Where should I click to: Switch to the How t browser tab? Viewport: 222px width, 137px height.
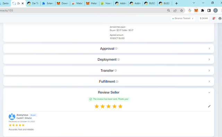106,3
